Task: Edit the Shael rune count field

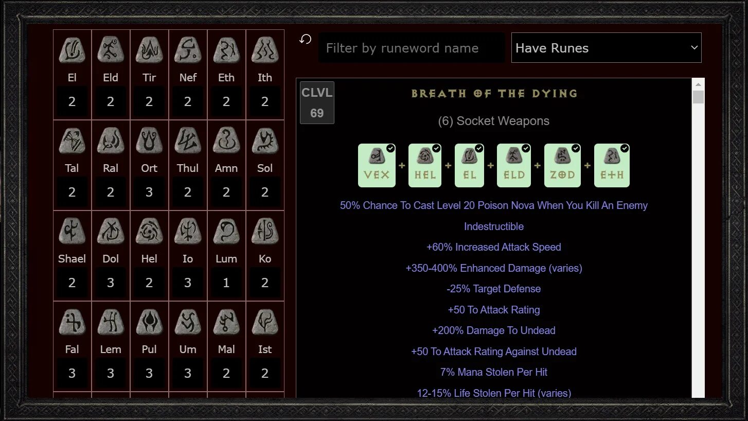Action: (x=72, y=283)
